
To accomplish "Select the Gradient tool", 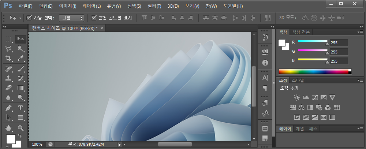I will pyautogui.click(x=20, y=88).
